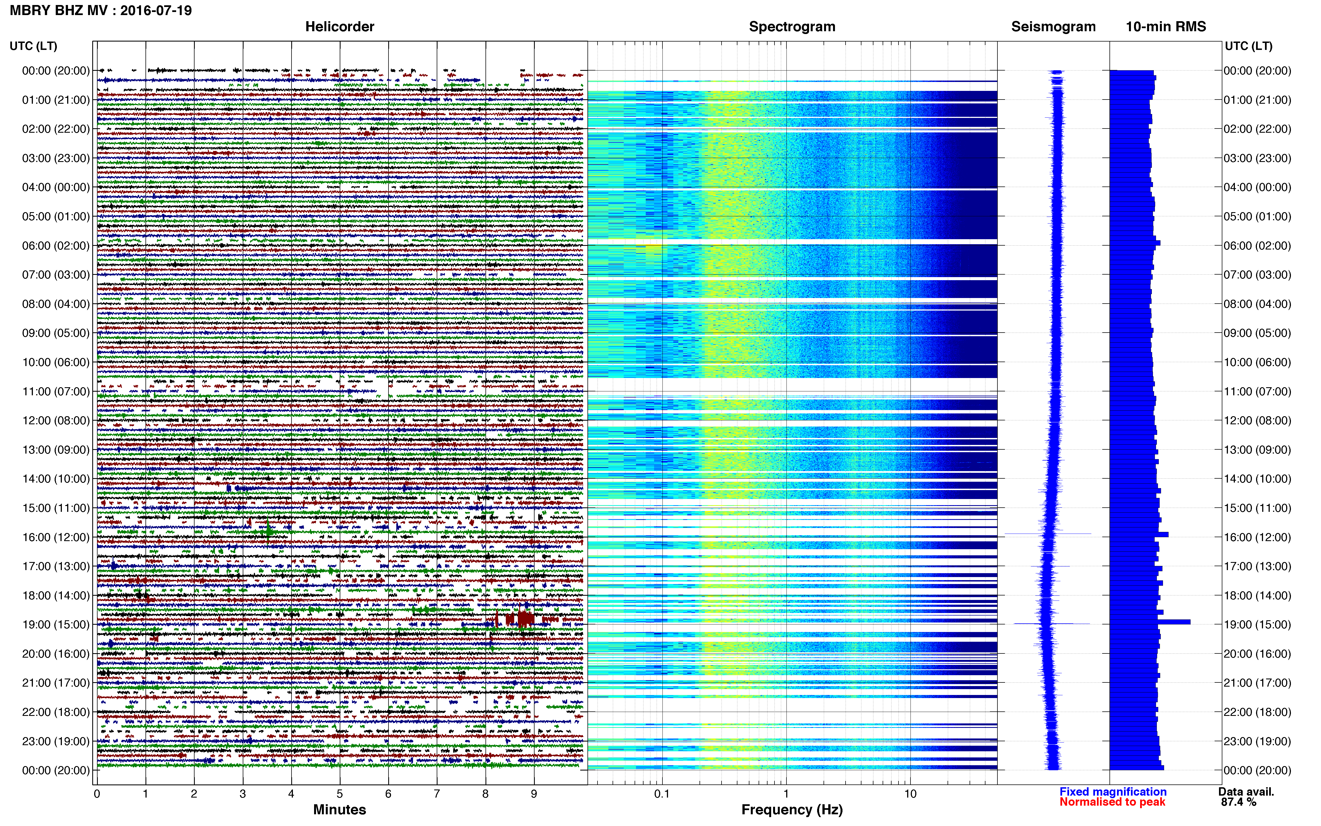Click left time label '06:00 (02:00)'
The image size is (1321, 826).
click(56, 246)
